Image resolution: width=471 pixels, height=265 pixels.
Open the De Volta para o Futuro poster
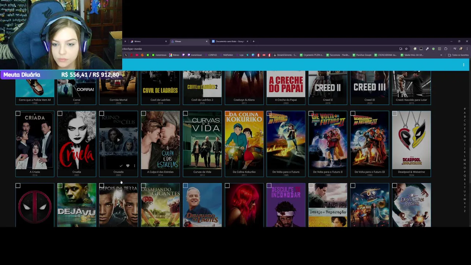286,140
